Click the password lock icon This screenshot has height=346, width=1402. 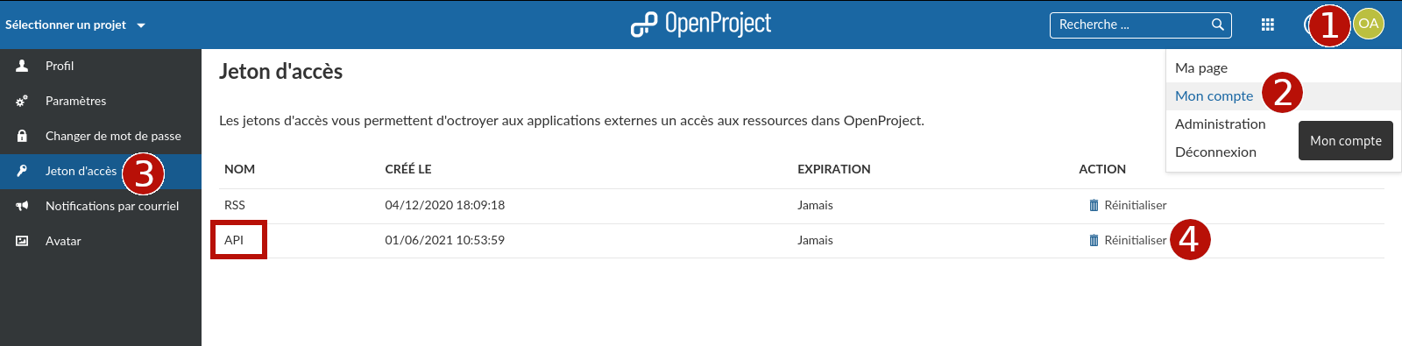[22, 136]
